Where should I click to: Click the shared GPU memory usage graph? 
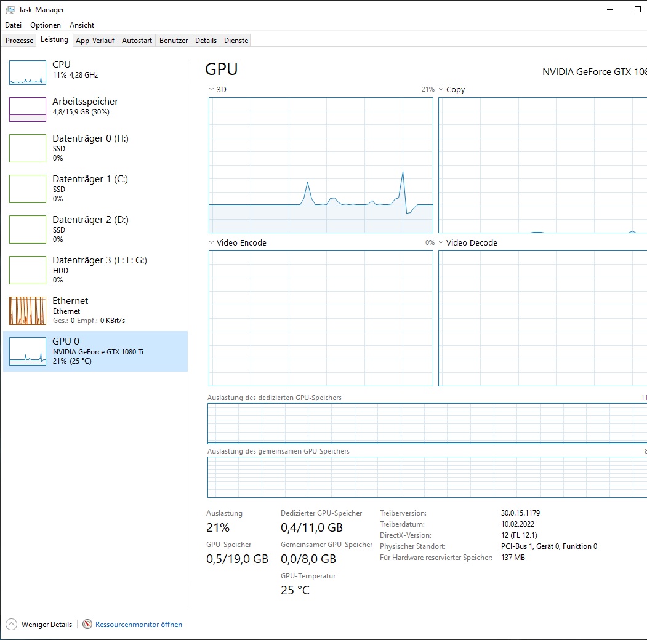[x=427, y=477]
